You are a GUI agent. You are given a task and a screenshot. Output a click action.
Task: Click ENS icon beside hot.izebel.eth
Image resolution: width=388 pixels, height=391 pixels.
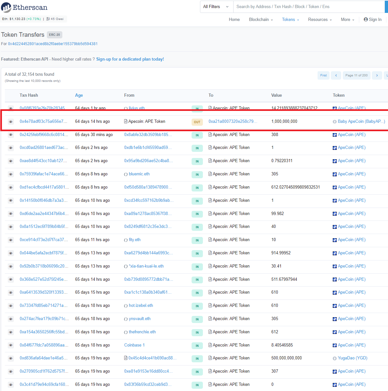(x=126, y=306)
